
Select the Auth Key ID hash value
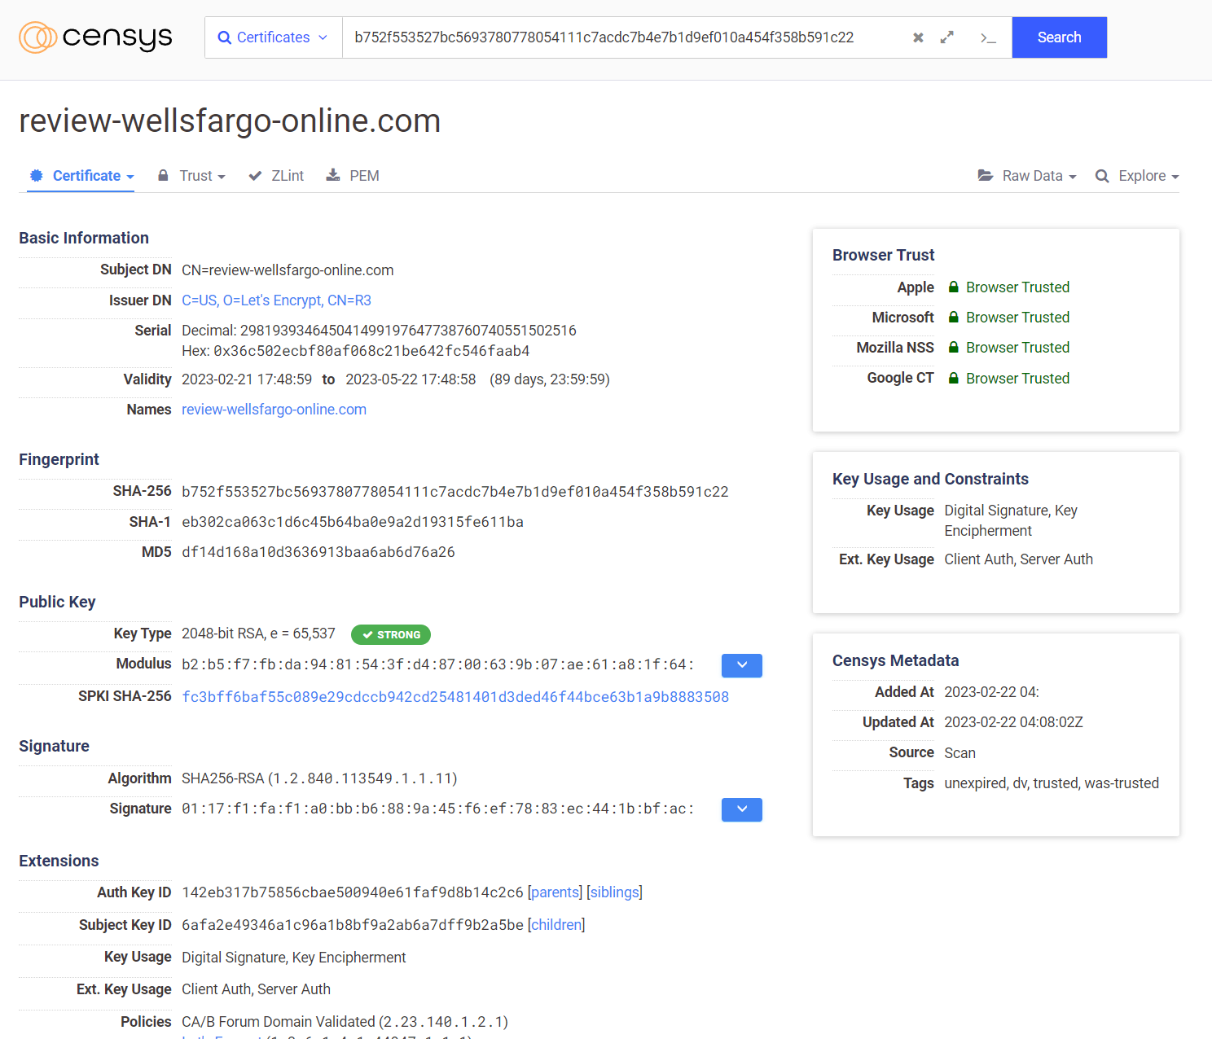tap(353, 892)
